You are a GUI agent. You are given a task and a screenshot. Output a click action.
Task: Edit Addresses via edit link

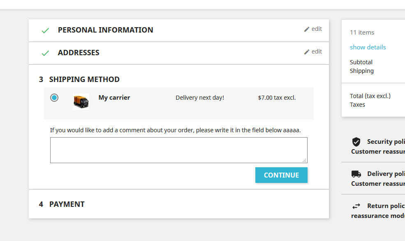tap(317, 51)
